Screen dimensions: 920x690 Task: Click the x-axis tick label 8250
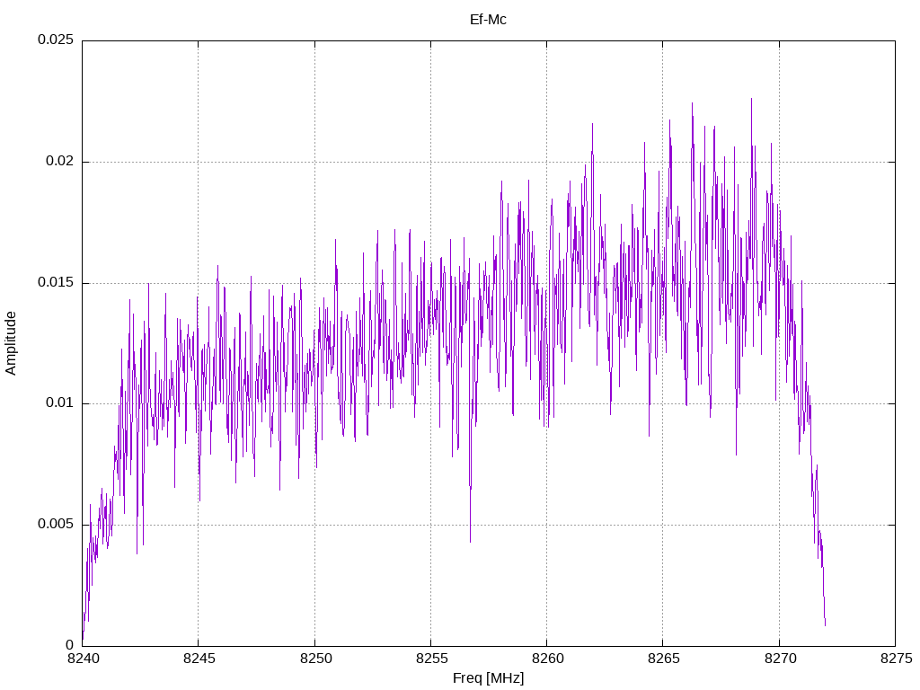click(315, 659)
